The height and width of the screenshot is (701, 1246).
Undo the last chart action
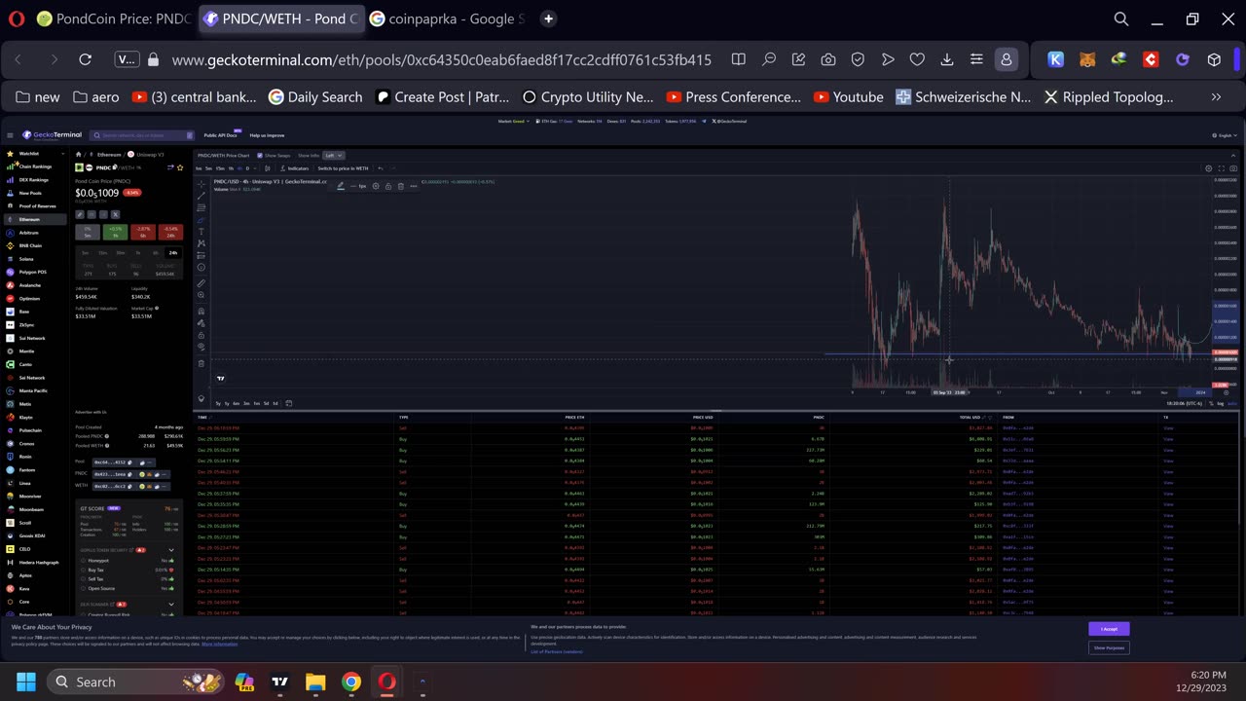(381, 168)
